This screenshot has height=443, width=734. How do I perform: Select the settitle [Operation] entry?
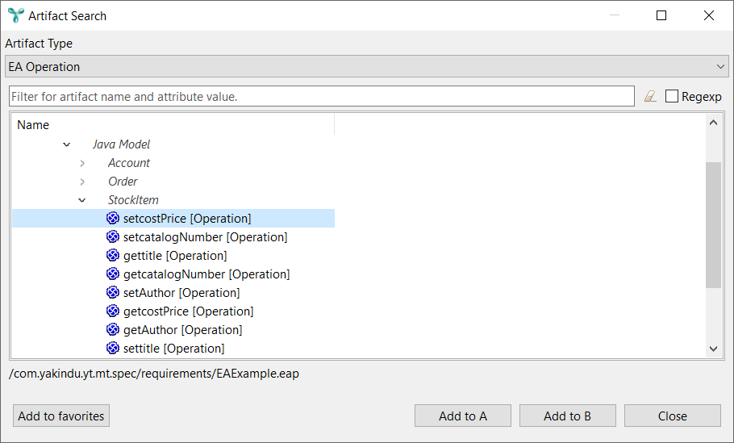(x=173, y=349)
